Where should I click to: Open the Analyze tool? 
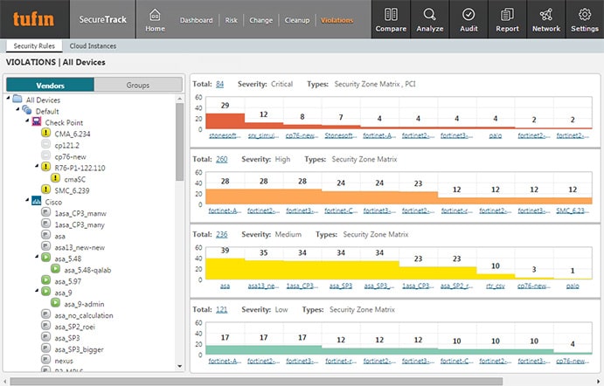(x=429, y=20)
